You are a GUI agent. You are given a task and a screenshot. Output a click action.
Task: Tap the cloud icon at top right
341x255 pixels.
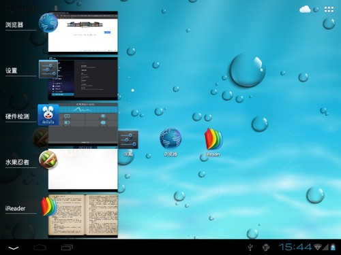click(x=305, y=10)
